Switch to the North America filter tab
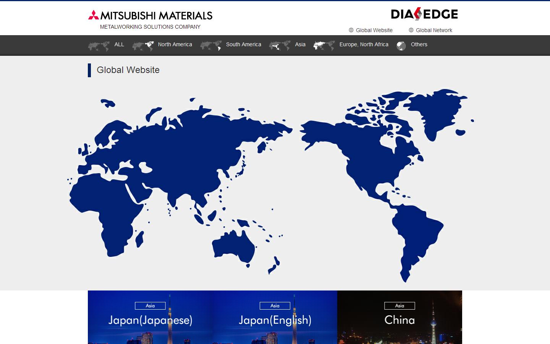The height and width of the screenshot is (344, 550). point(175,45)
